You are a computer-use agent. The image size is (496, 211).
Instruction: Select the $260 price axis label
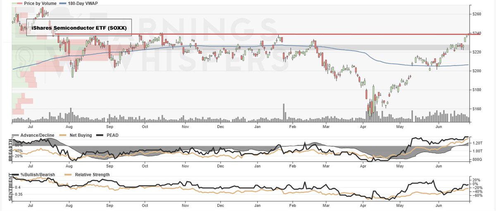pyautogui.click(x=477, y=14)
